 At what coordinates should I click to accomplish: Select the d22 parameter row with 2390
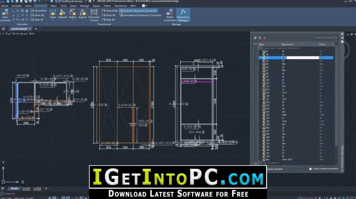(296, 115)
